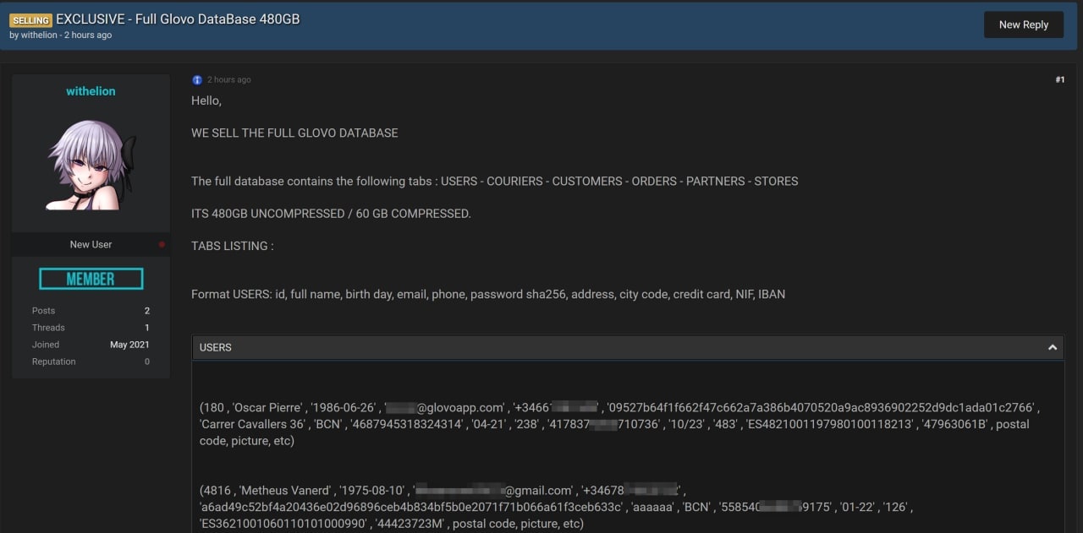Click the 'TABS LISTING :' line
This screenshot has height=533, width=1083.
click(x=233, y=246)
